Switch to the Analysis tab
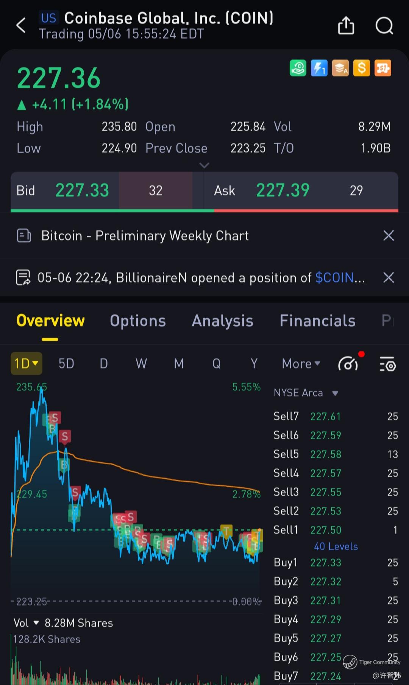Image resolution: width=409 pixels, height=685 pixels. (x=223, y=321)
